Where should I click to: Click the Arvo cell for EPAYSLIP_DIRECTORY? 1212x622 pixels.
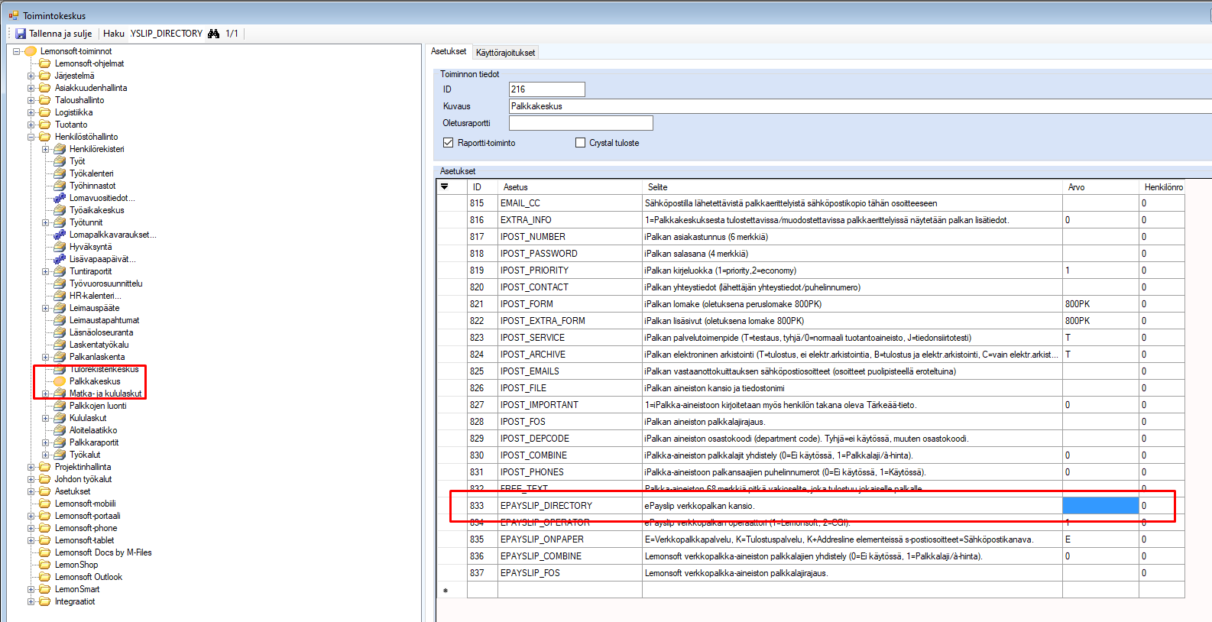(1100, 505)
